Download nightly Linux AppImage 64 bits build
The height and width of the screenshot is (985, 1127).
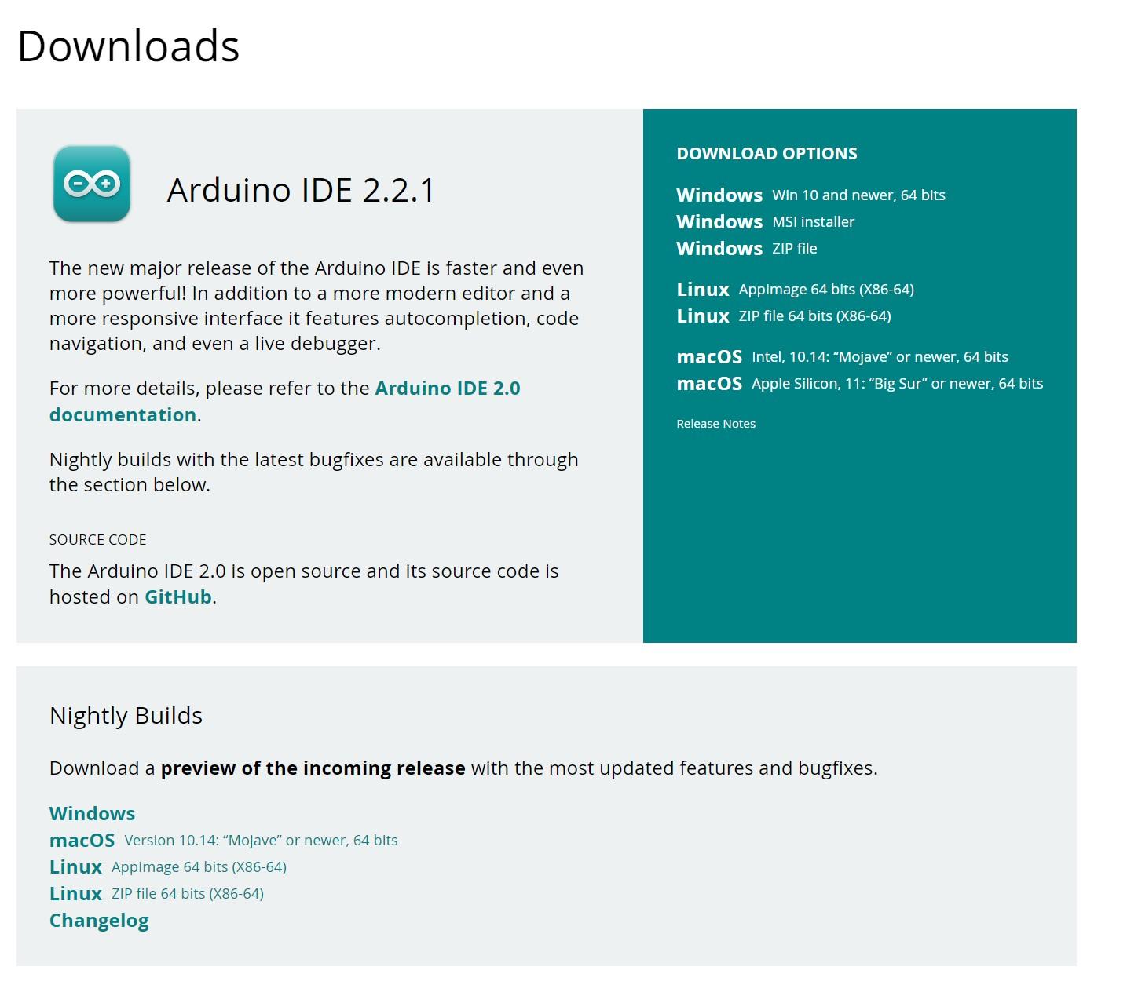click(167, 866)
